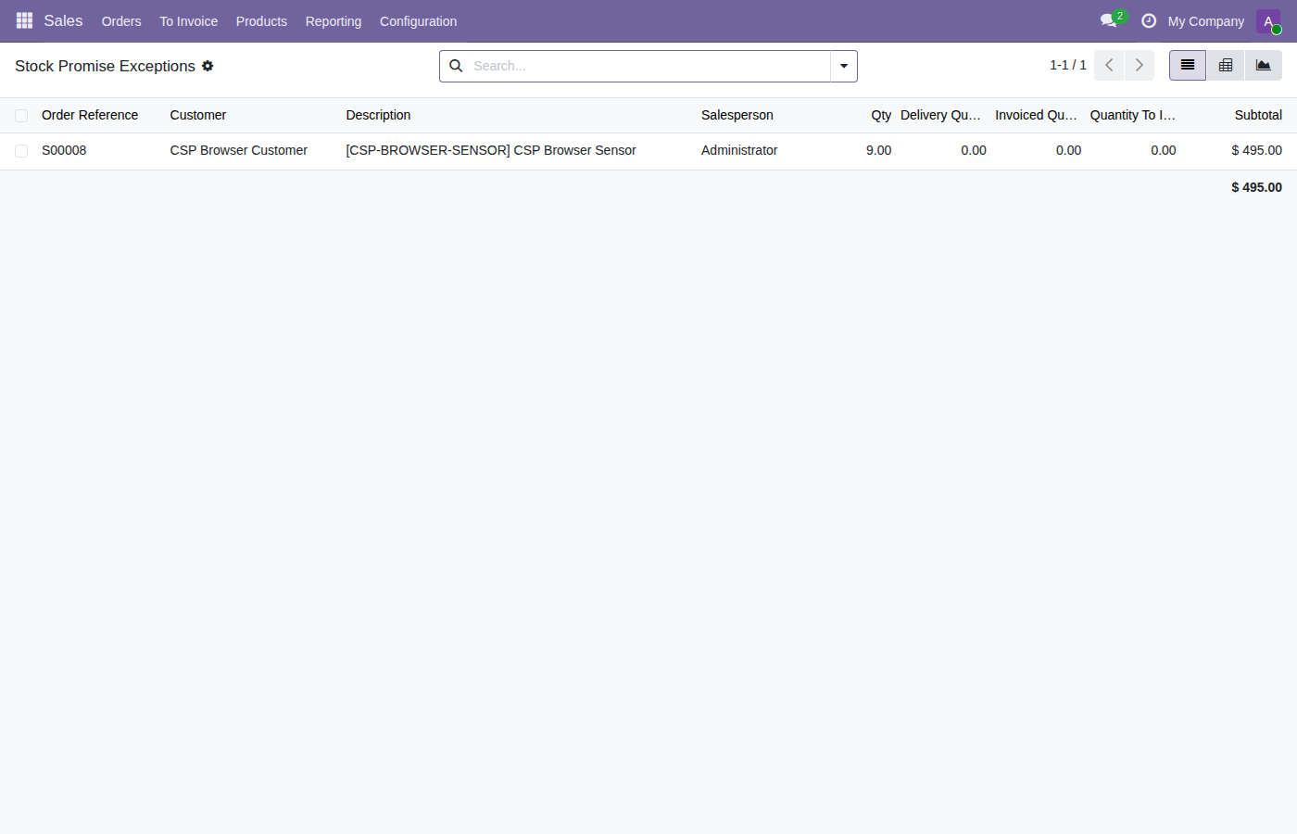The height and width of the screenshot is (834, 1297).
Task: Open the conversations messages icon
Action: click(1109, 20)
